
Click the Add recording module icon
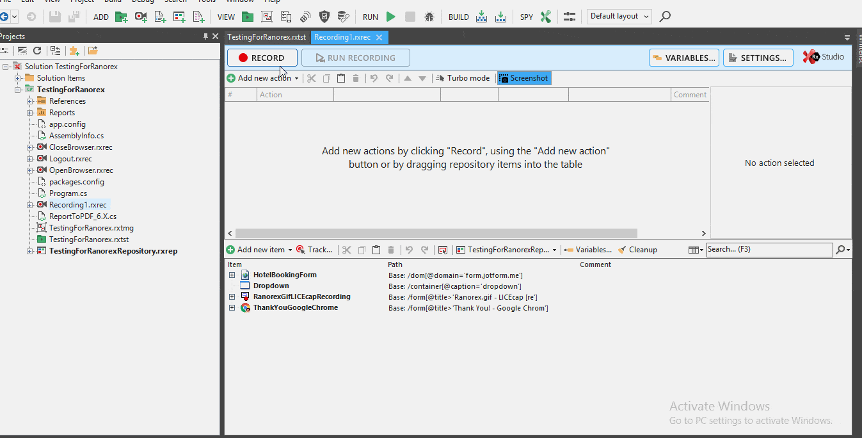[141, 17]
